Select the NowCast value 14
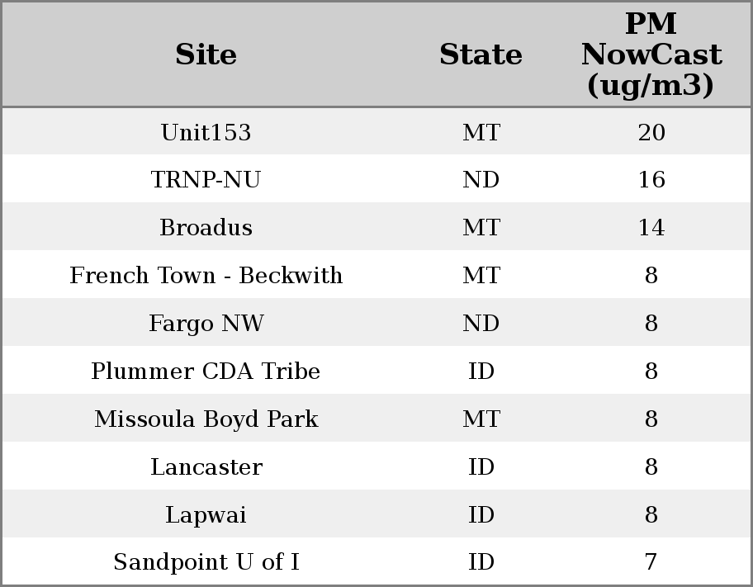This screenshot has width=753, height=587. (x=651, y=228)
